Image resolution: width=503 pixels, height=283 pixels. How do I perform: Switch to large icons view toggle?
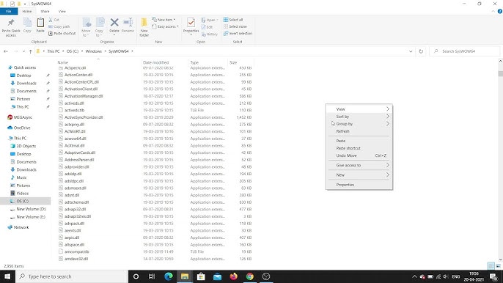pyautogui.click(x=498, y=266)
